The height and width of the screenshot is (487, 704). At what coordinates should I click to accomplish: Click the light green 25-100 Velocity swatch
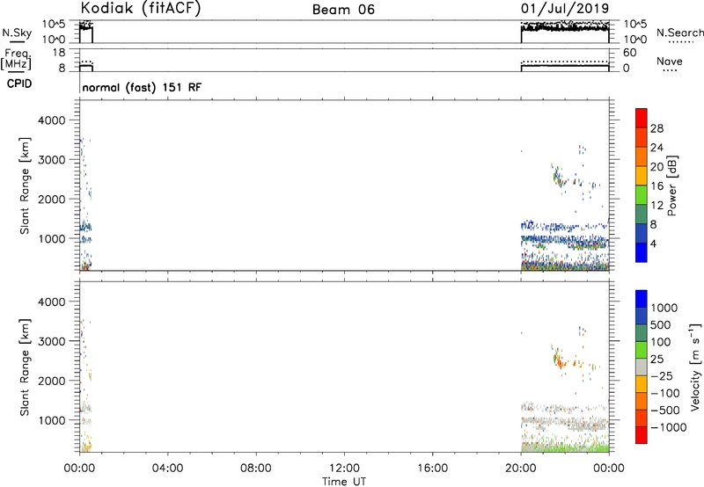(x=642, y=350)
